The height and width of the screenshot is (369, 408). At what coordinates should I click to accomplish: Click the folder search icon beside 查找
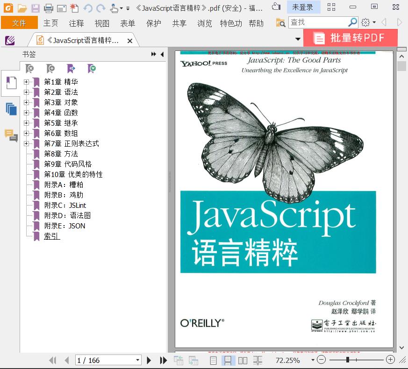[x=280, y=23]
